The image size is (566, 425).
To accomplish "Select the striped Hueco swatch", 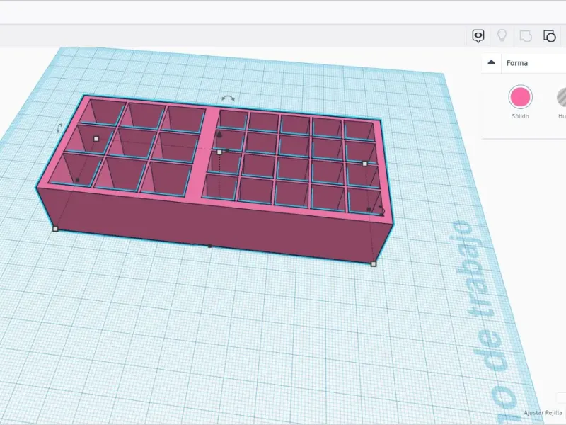I will (562, 97).
